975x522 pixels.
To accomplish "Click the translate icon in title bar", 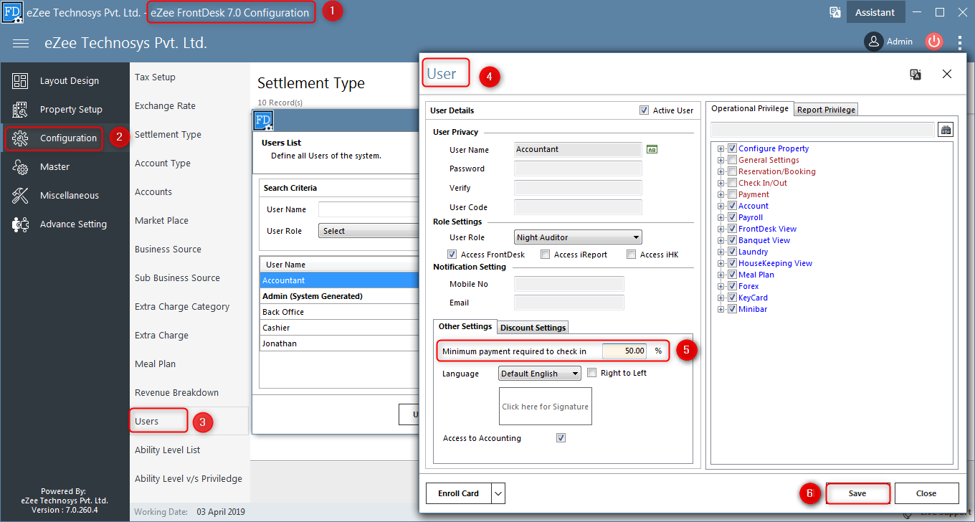I will pyautogui.click(x=835, y=12).
